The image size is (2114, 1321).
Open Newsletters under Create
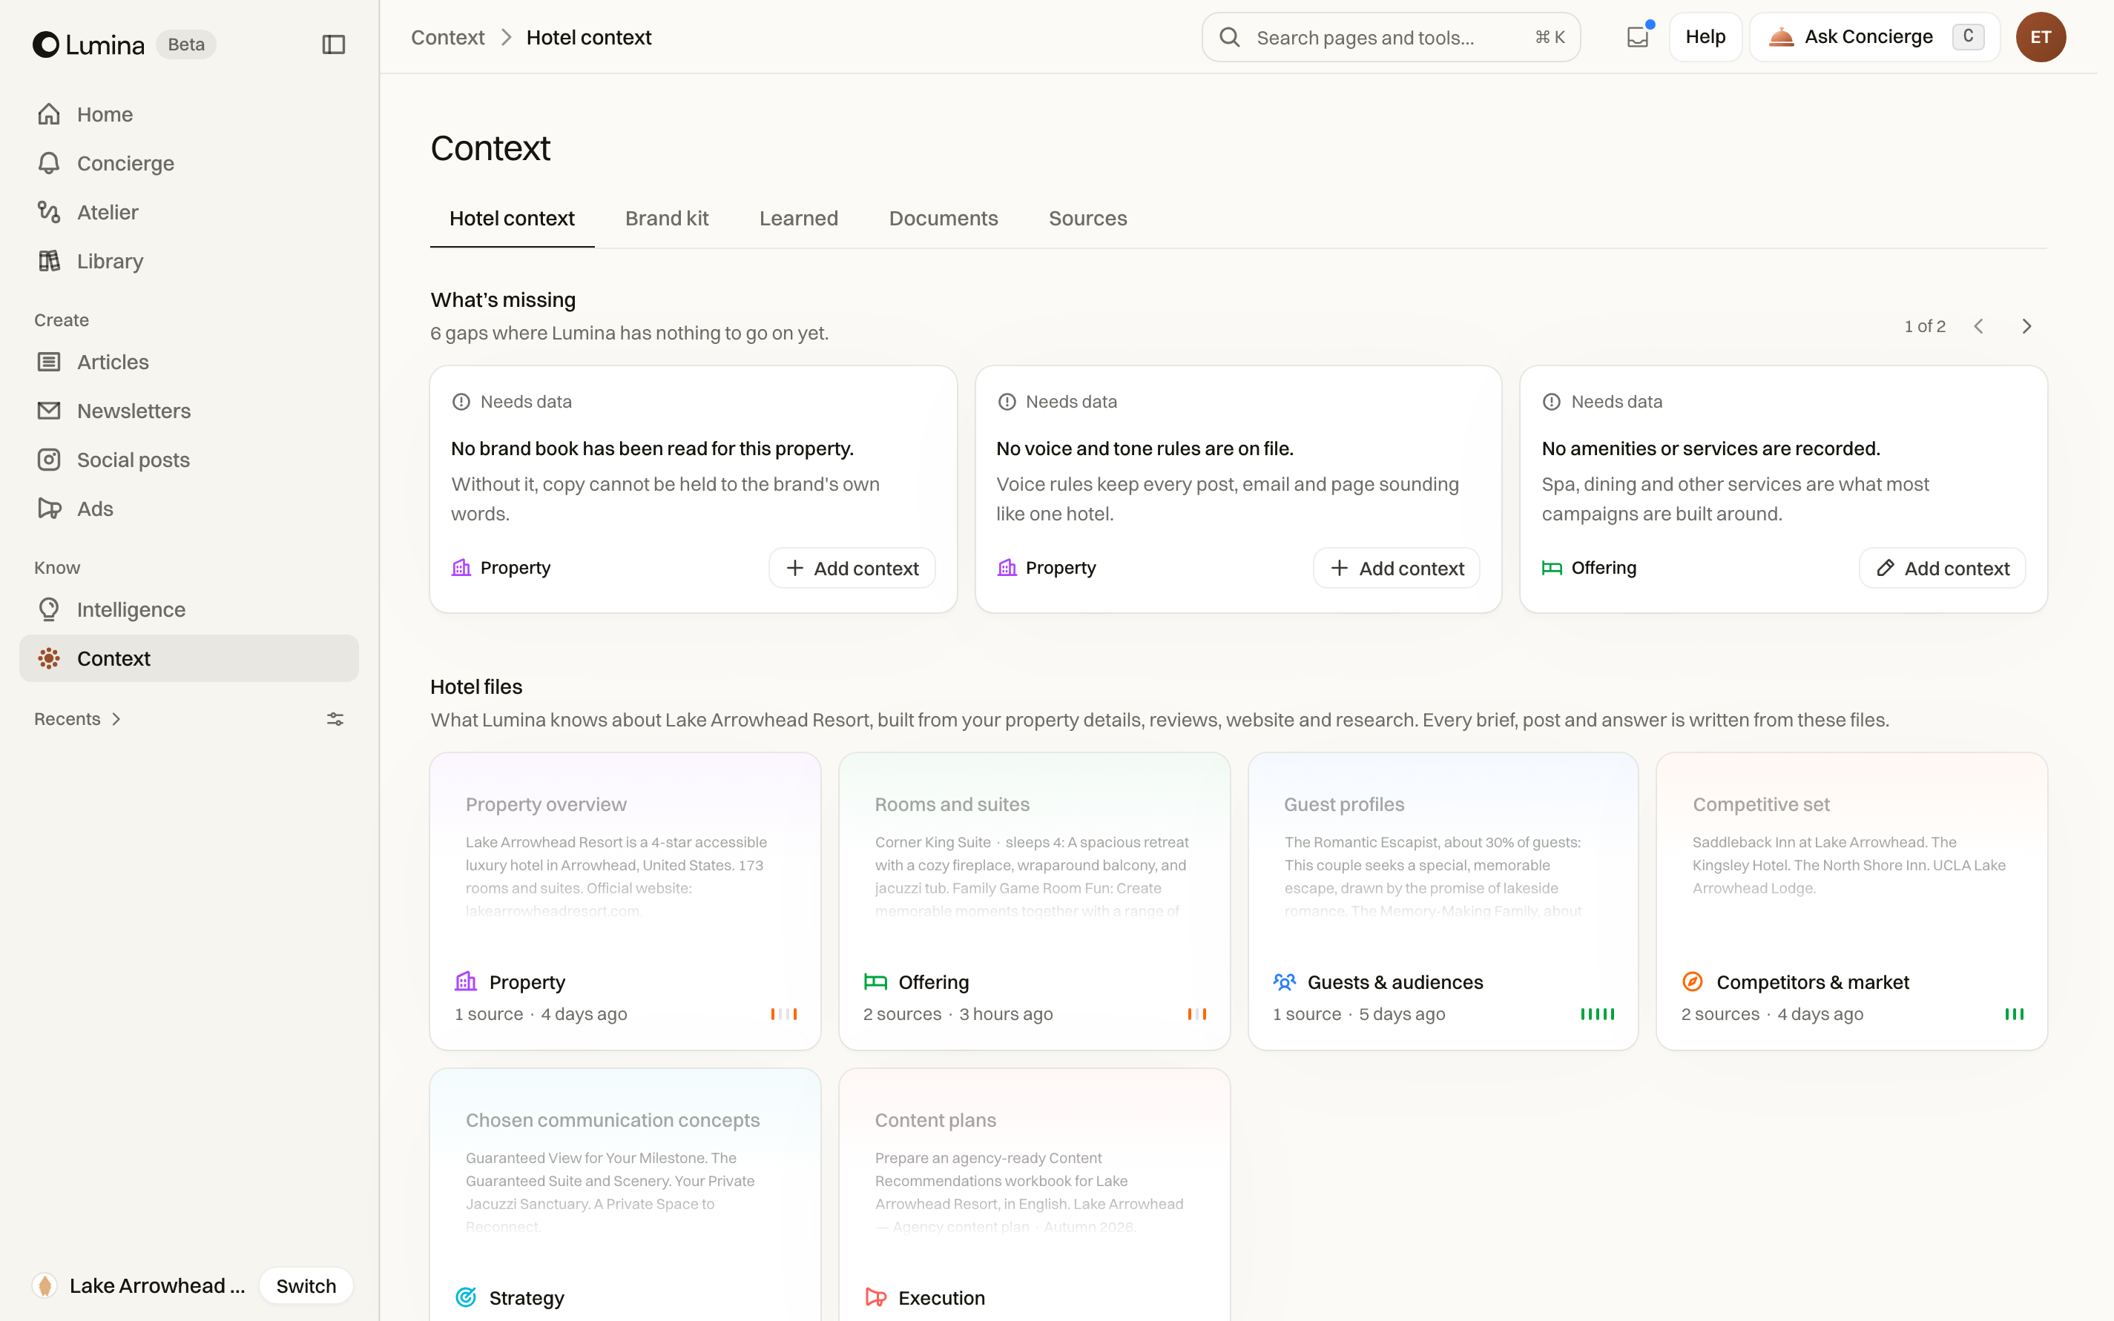(x=189, y=411)
